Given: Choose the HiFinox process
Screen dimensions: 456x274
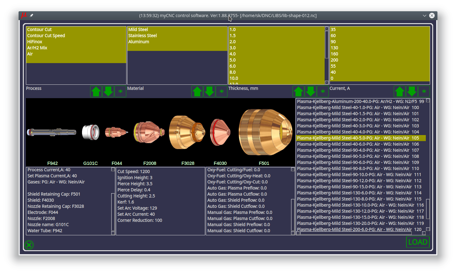Looking at the screenshot, I should click(x=76, y=42).
